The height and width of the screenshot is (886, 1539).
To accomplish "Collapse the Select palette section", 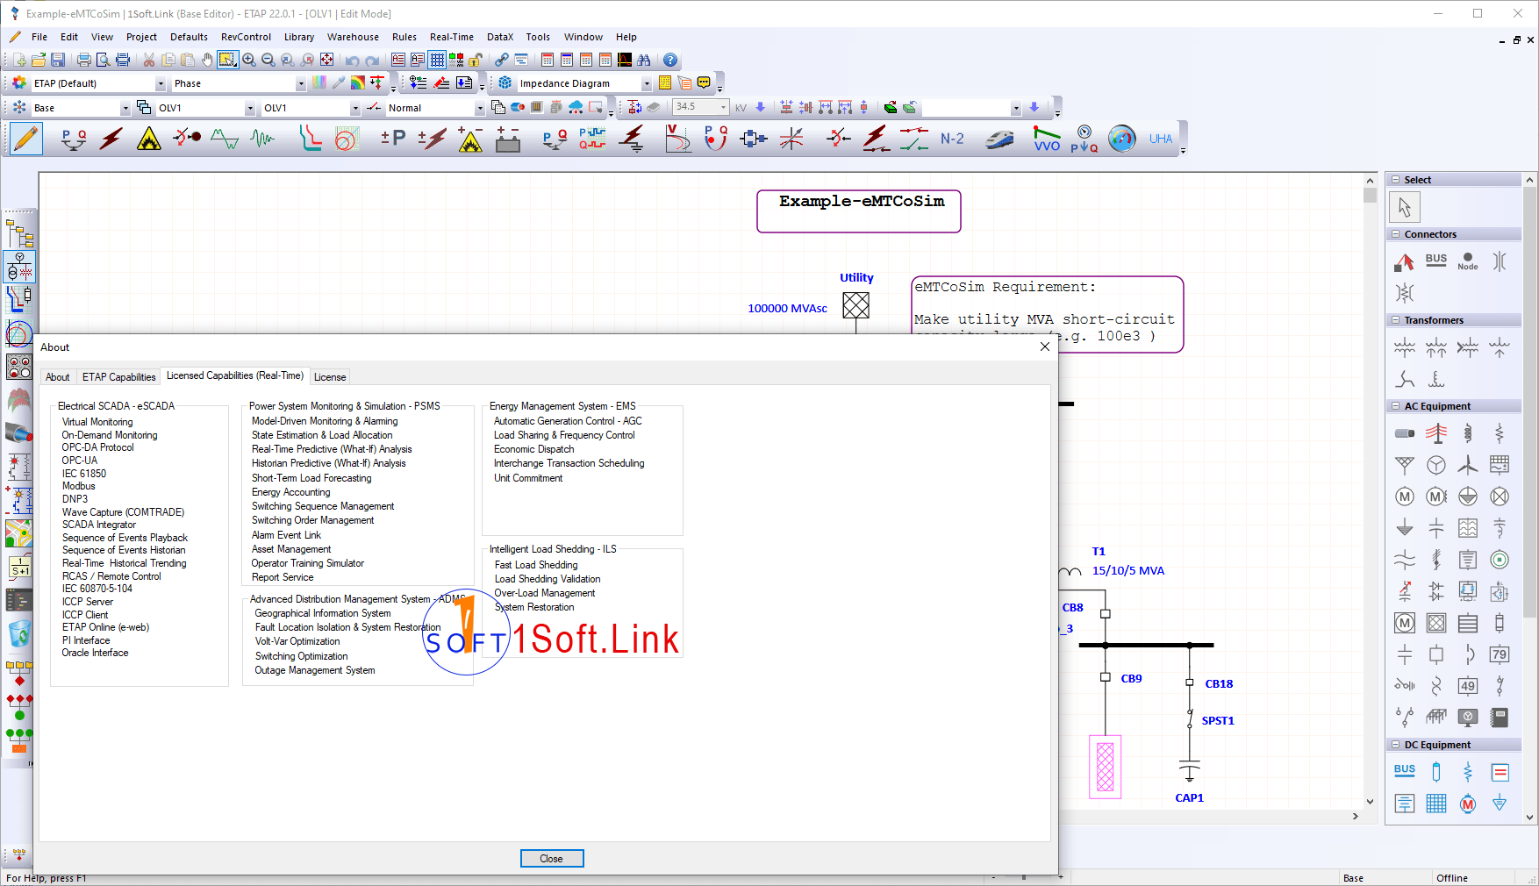I will pyautogui.click(x=1396, y=180).
